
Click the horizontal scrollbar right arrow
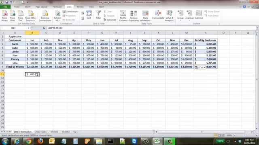click(x=252, y=132)
